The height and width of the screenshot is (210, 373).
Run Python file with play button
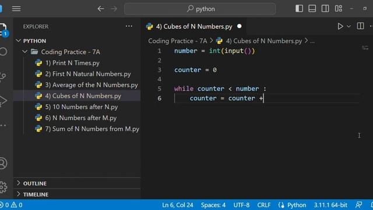click(340, 26)
